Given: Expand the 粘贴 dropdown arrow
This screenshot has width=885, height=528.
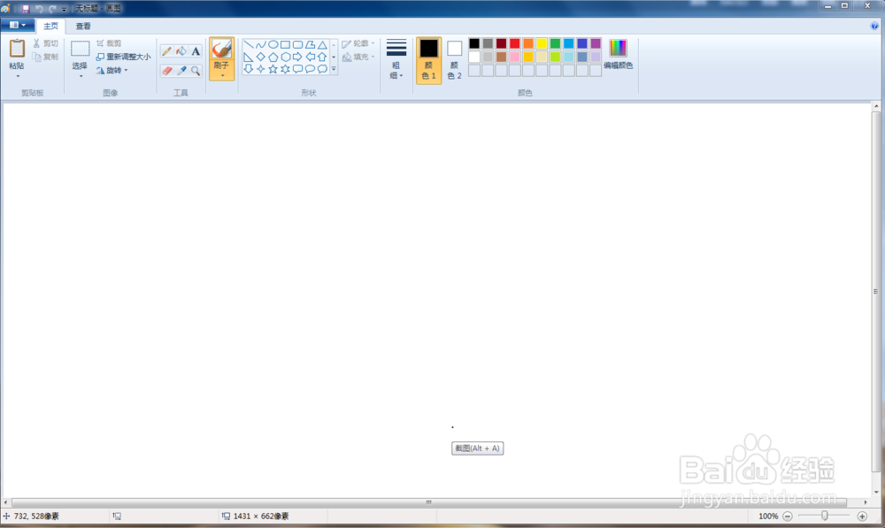Looking at the screenshot, I should (x=18, y=76).
